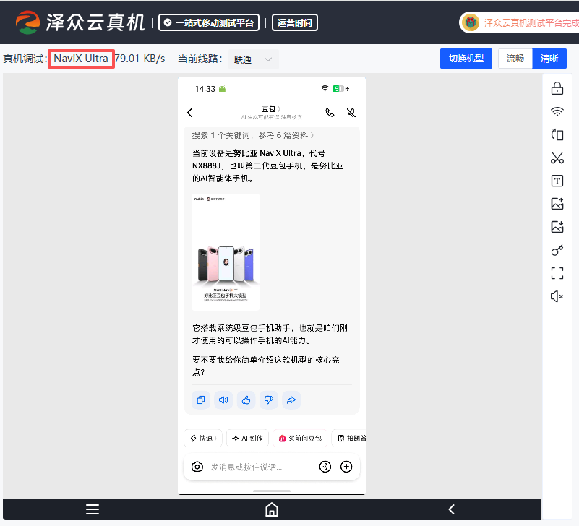Viewport: 579px width, 526px height.
Task: Click the 79.01 KB/s speed text
Action: 140,59
